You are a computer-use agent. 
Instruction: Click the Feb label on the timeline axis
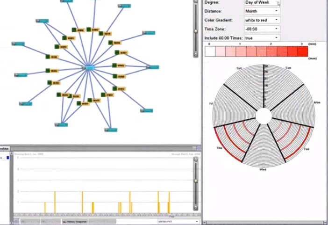pos(171,216)
